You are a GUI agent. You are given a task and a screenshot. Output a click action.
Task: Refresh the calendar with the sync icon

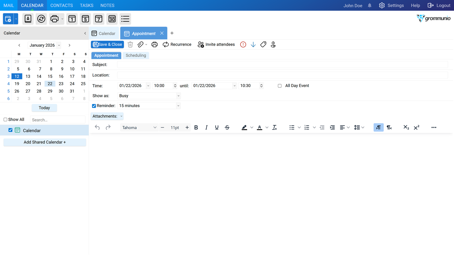point(41,19)
